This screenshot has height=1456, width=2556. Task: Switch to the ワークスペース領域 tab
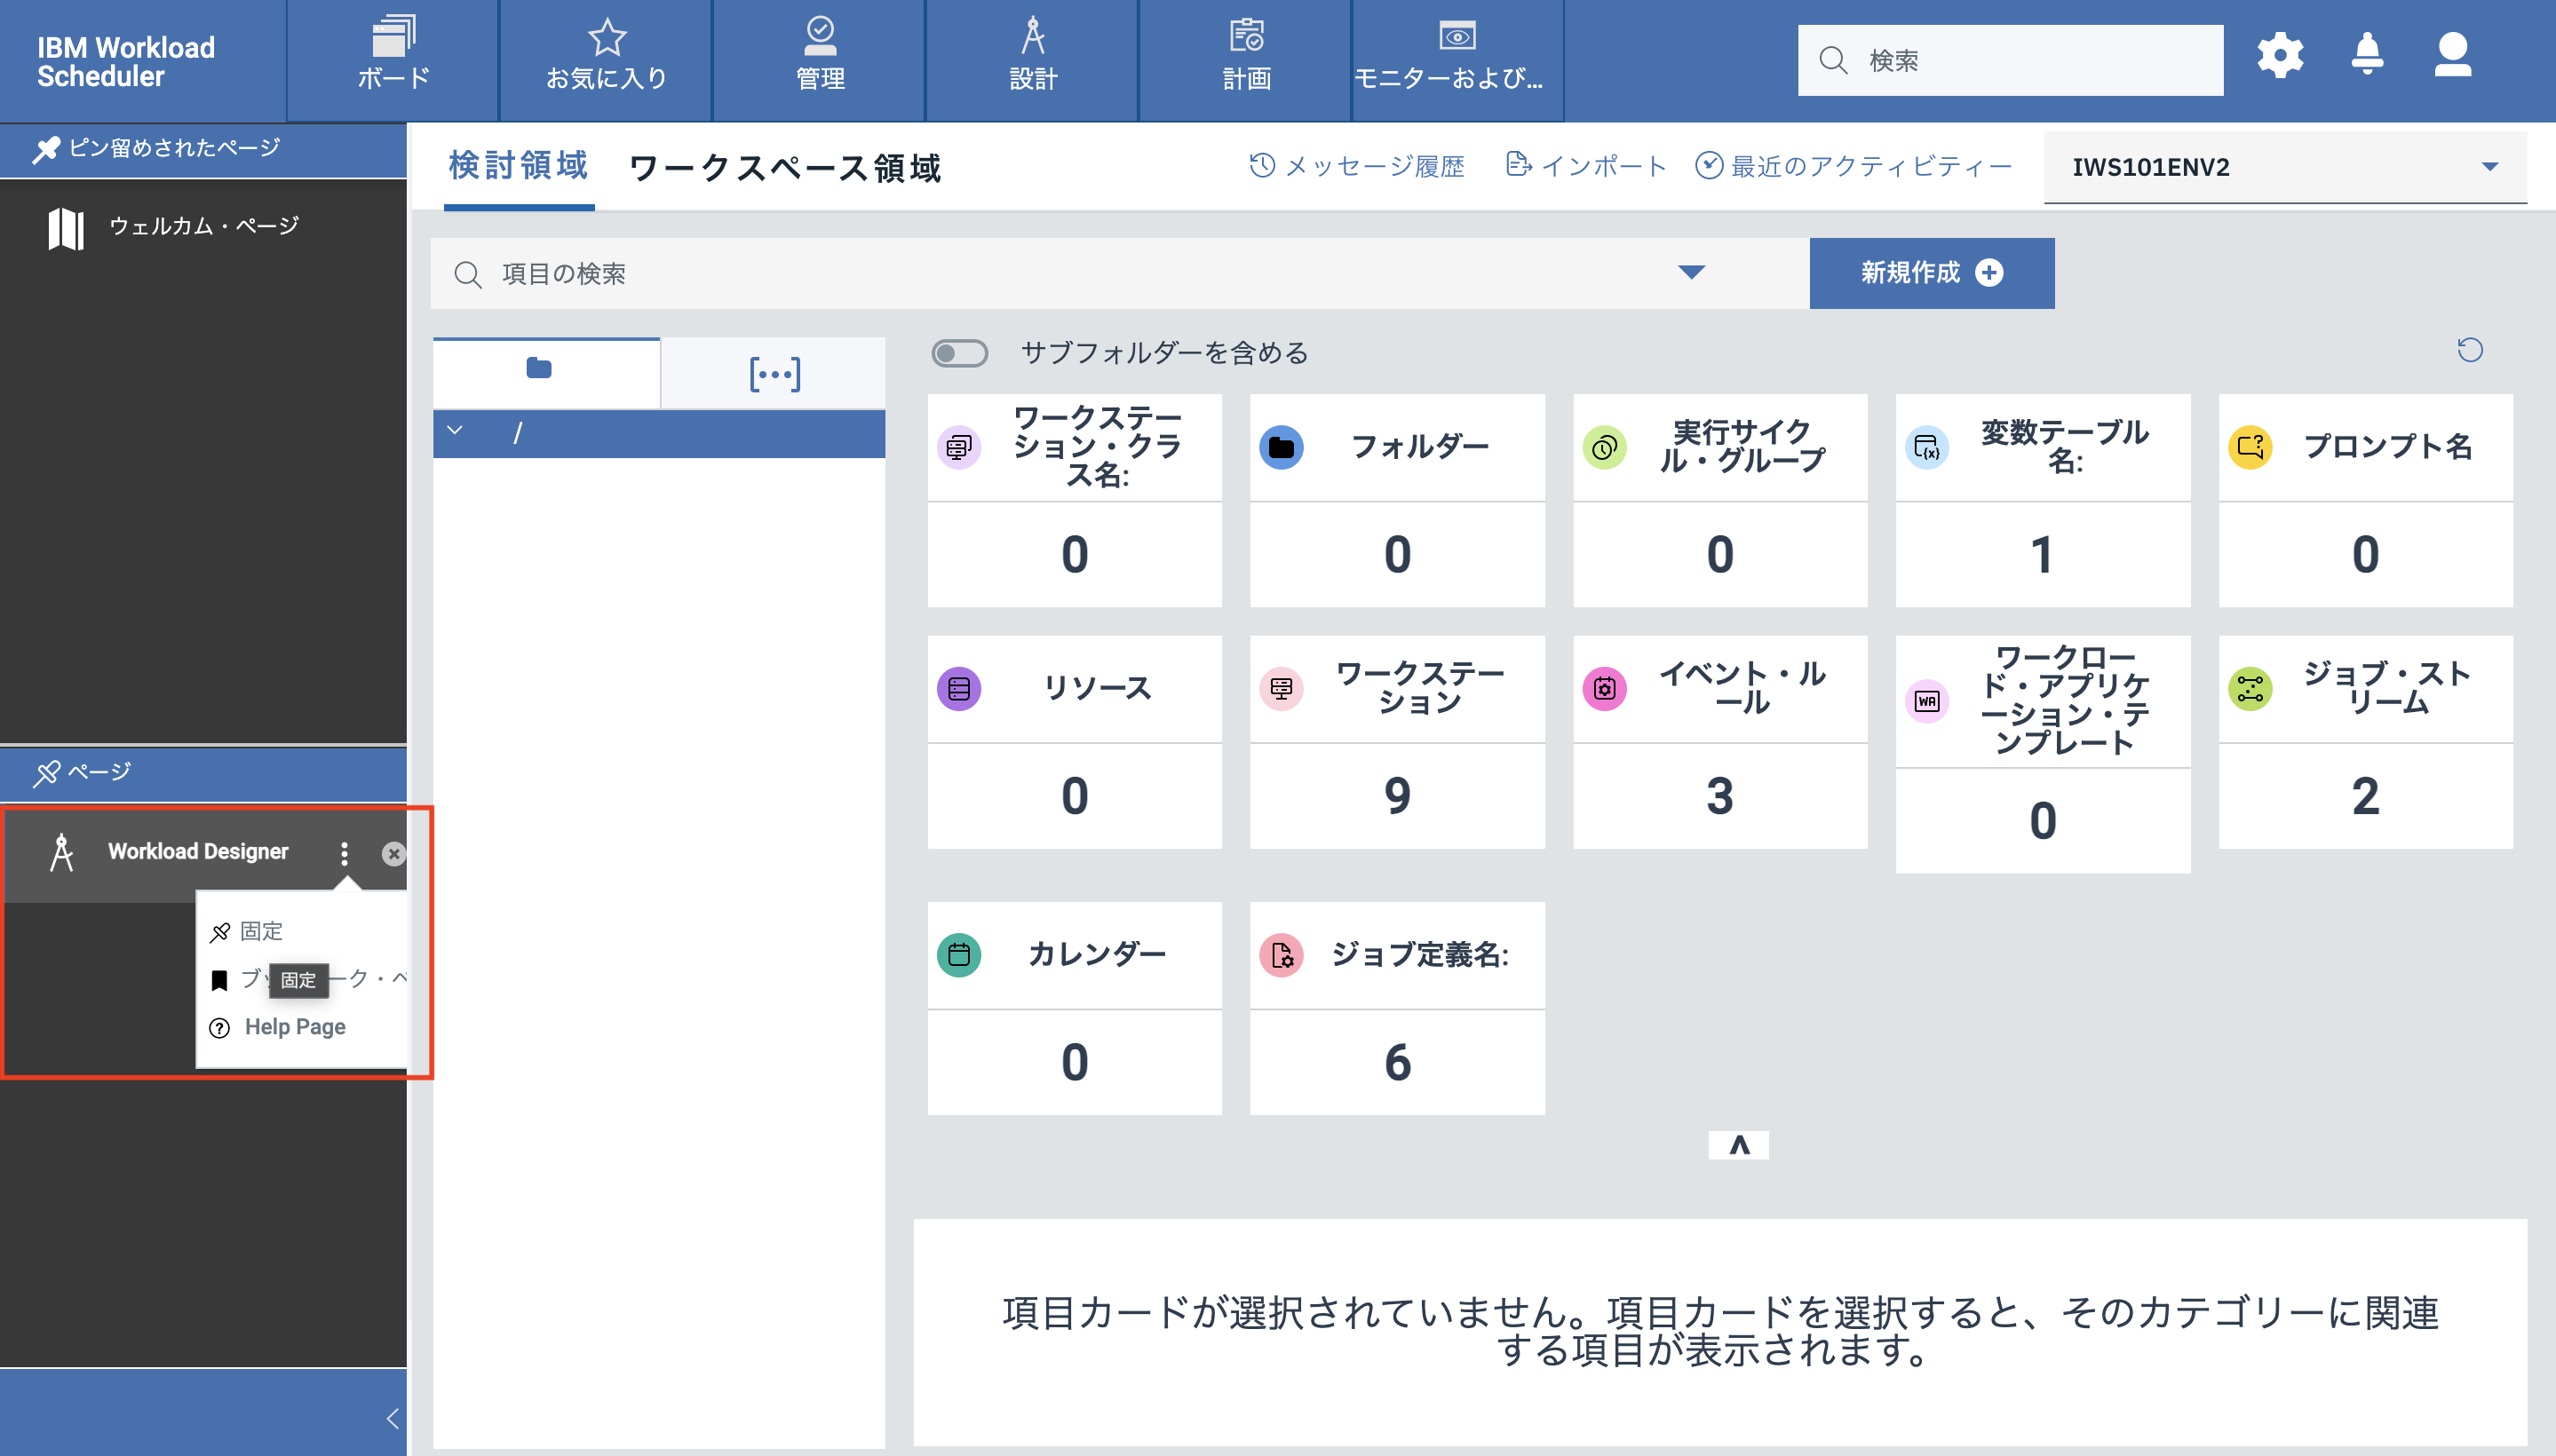pyautogui.click(x=786, y=168)
